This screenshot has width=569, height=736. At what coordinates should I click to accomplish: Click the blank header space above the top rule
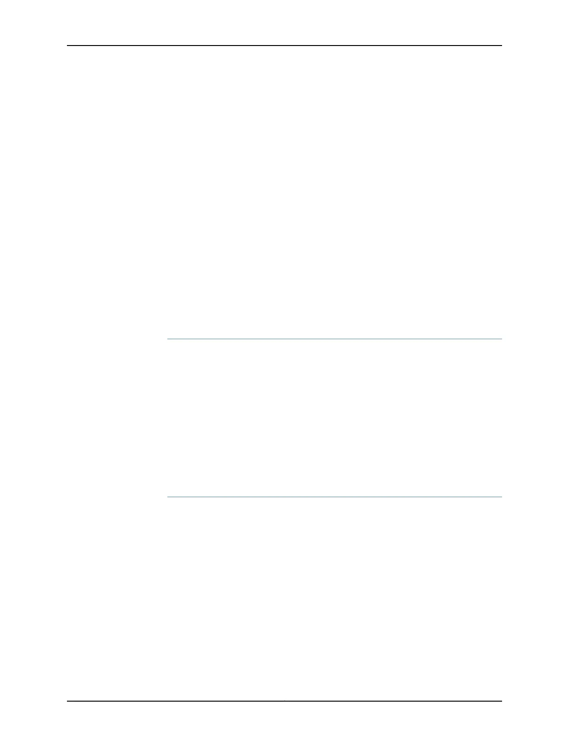(x=284, y=22)
